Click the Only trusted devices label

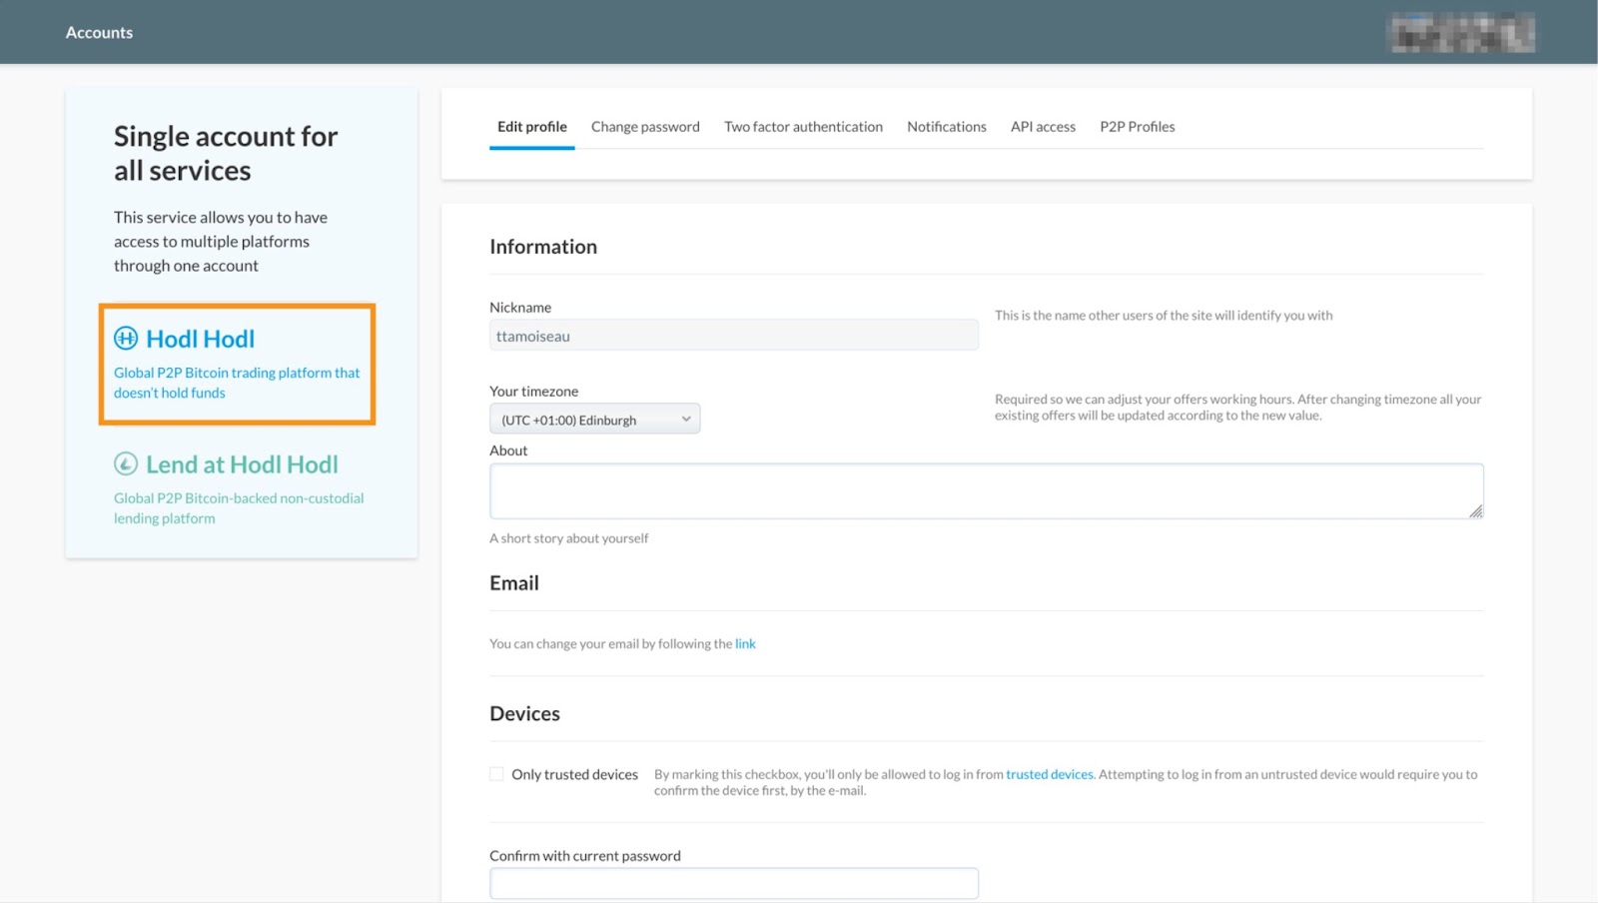(x=574, y=775)
